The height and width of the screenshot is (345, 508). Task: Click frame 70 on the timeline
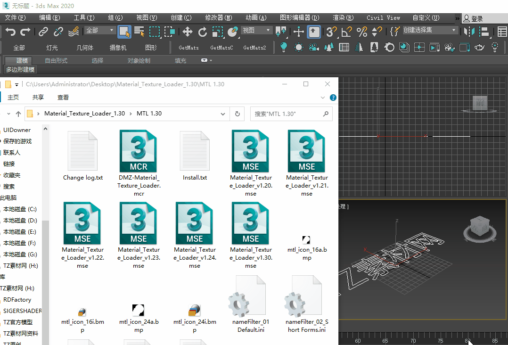click(x=413, y=340)
